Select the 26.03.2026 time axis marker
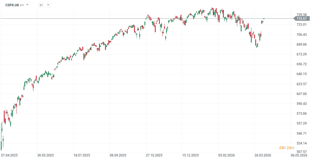The image size is (313, 160). [x=263, y=155]
